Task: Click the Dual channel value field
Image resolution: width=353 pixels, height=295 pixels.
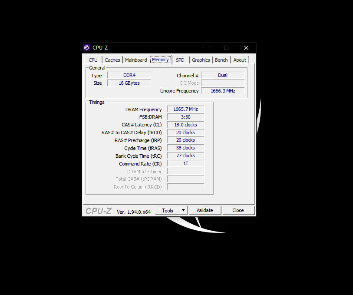Action: pyautogui.click(x=223, y=75)
